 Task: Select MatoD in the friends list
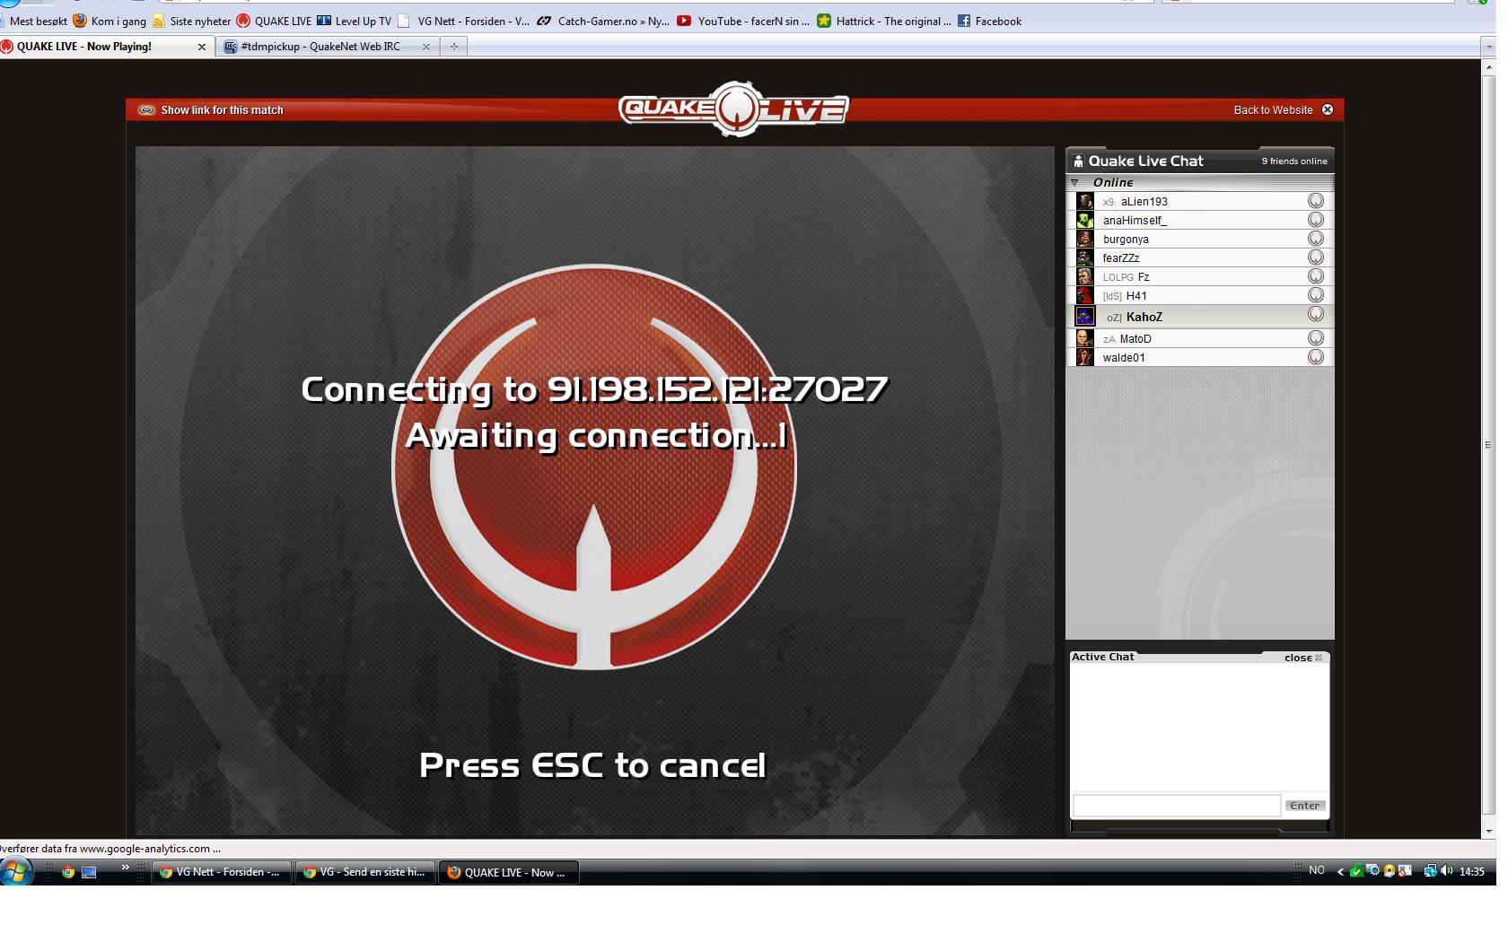1135,339
